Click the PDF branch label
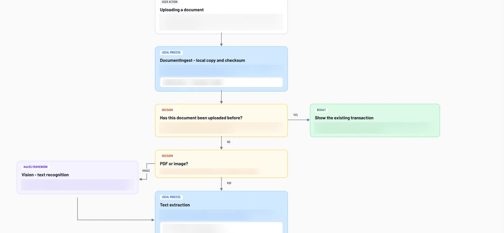Screen dimensions: 504x233 229,183
